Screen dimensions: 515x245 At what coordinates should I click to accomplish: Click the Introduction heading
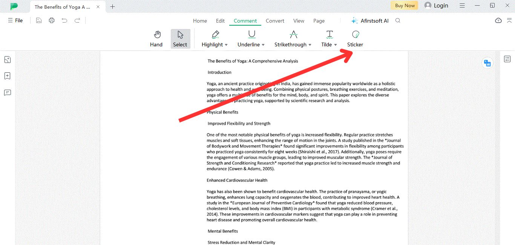point(219,72)
